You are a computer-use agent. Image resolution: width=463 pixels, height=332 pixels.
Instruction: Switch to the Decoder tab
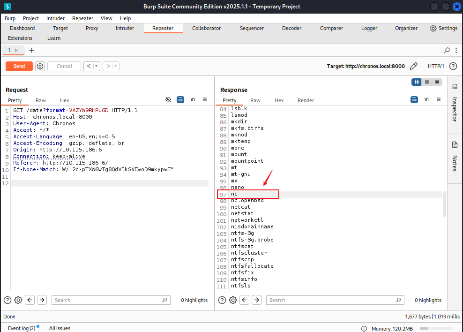tap(292, 28)
